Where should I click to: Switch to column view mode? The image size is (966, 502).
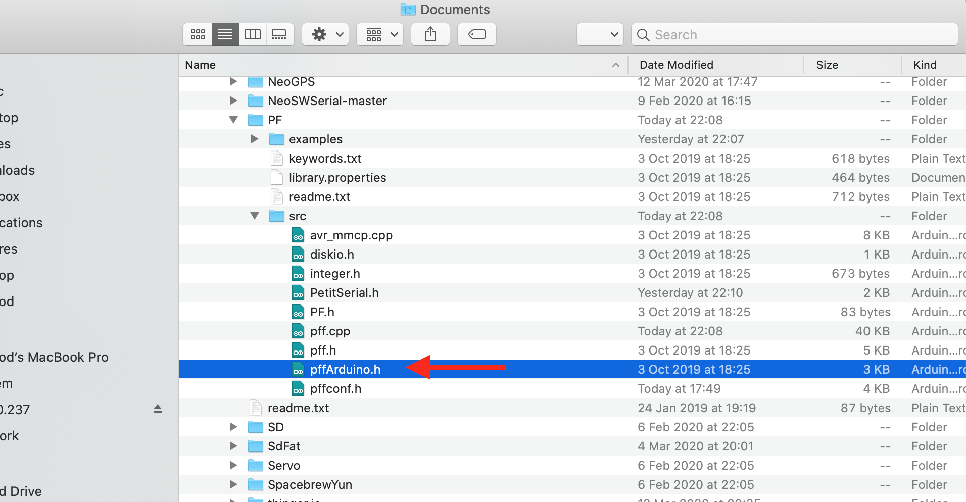(252, 34)
